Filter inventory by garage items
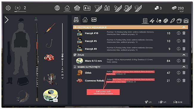194x109 pixels. click(186, 21)
